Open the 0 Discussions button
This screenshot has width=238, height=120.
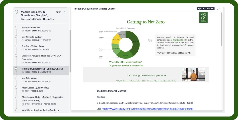click(205, 9)
